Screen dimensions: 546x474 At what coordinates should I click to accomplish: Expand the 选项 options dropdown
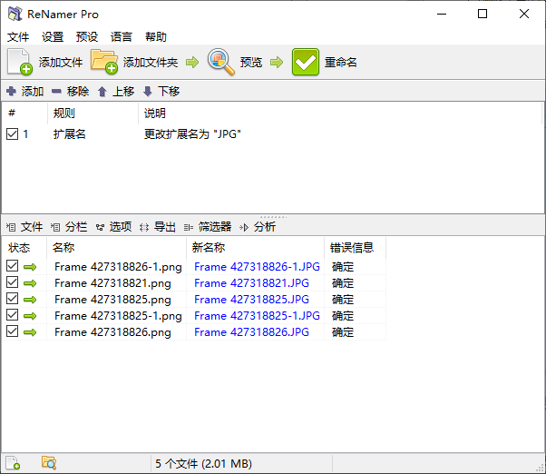click(x=114, y=227)
